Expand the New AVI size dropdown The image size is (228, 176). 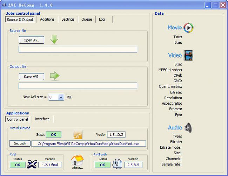[61, 97]
